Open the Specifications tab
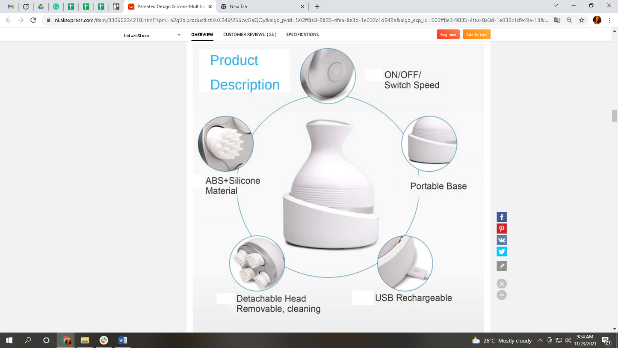Image resolution: width=618 pixels, height=348 pixels. 302,34
